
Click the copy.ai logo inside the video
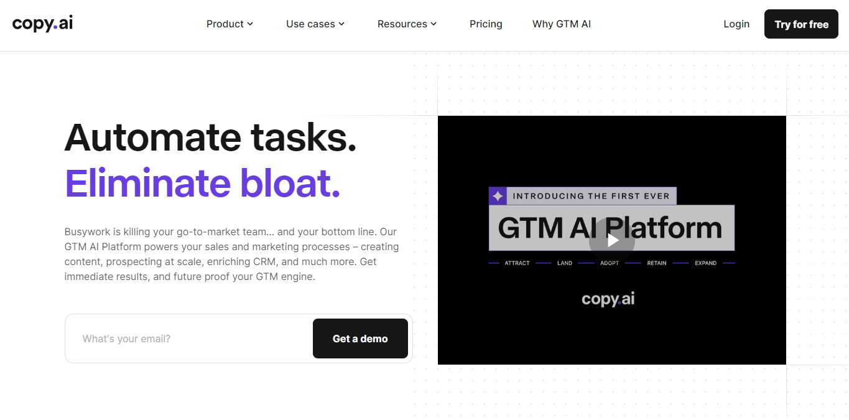tap(608, 299)
